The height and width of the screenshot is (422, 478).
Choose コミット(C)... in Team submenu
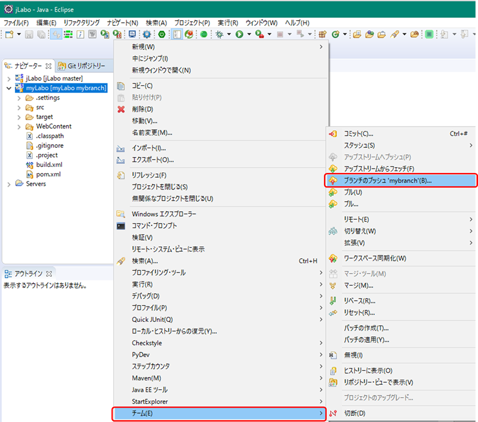click(401, 134)
